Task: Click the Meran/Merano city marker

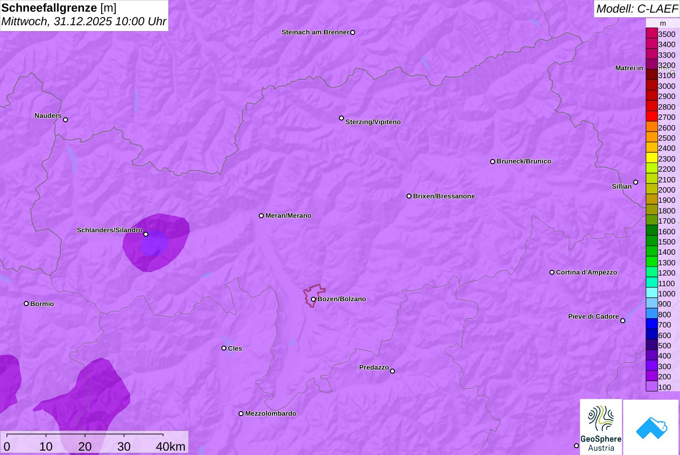Action: [x=261, y=215]
